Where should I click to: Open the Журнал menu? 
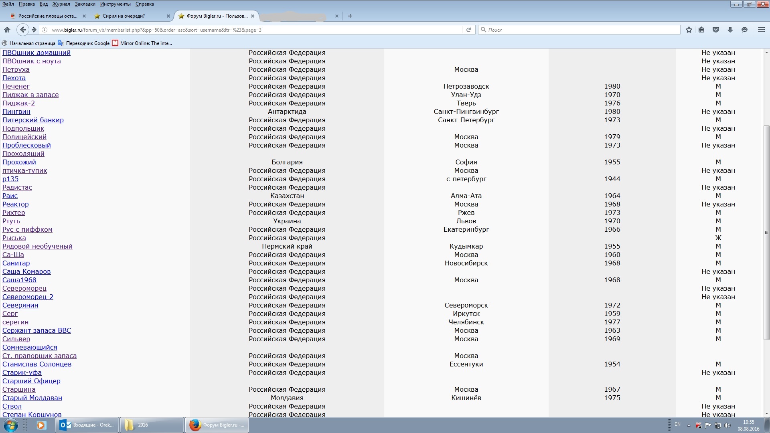[x=61, y=4]
